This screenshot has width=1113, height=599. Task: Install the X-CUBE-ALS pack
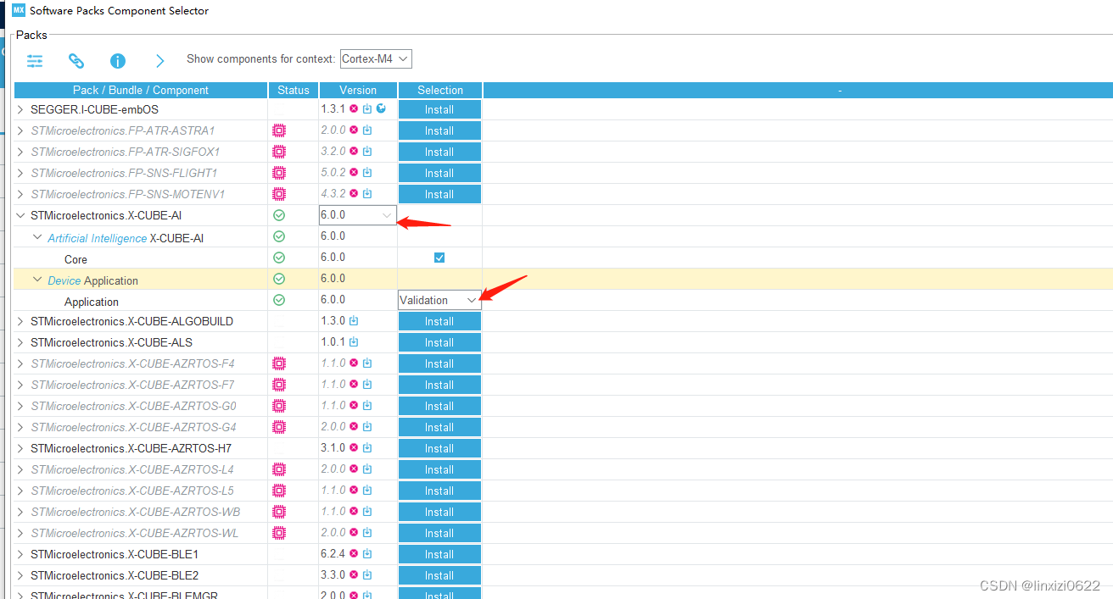tap(439, 342)
